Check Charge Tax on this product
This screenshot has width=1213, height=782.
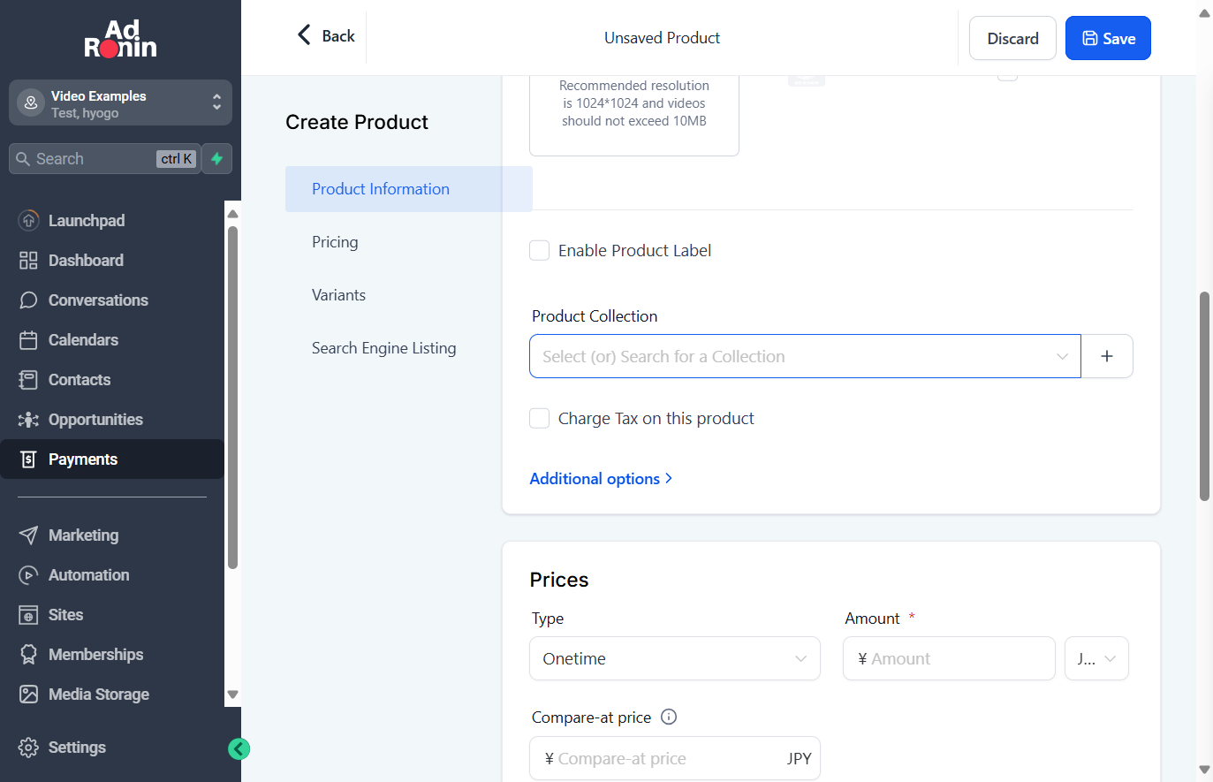pyautogui.click(x=539, y=418)
